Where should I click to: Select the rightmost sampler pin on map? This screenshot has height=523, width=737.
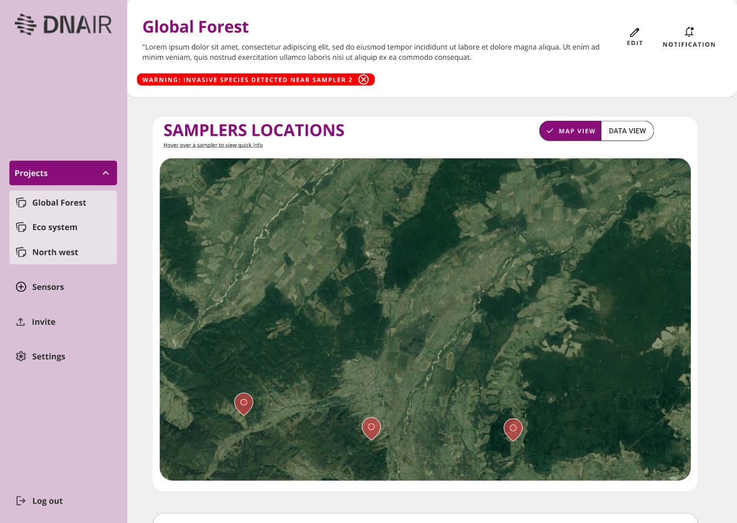pyautogui.click(x=513, y=428)
